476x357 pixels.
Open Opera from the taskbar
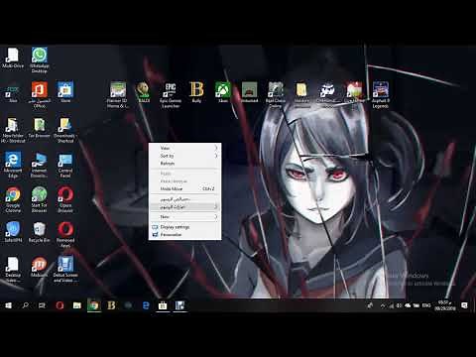click(59, 305)
